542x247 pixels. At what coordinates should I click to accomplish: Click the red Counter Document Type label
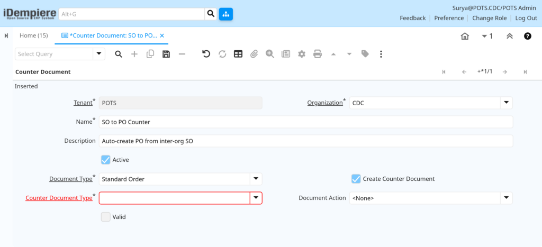tap(59, 198)
